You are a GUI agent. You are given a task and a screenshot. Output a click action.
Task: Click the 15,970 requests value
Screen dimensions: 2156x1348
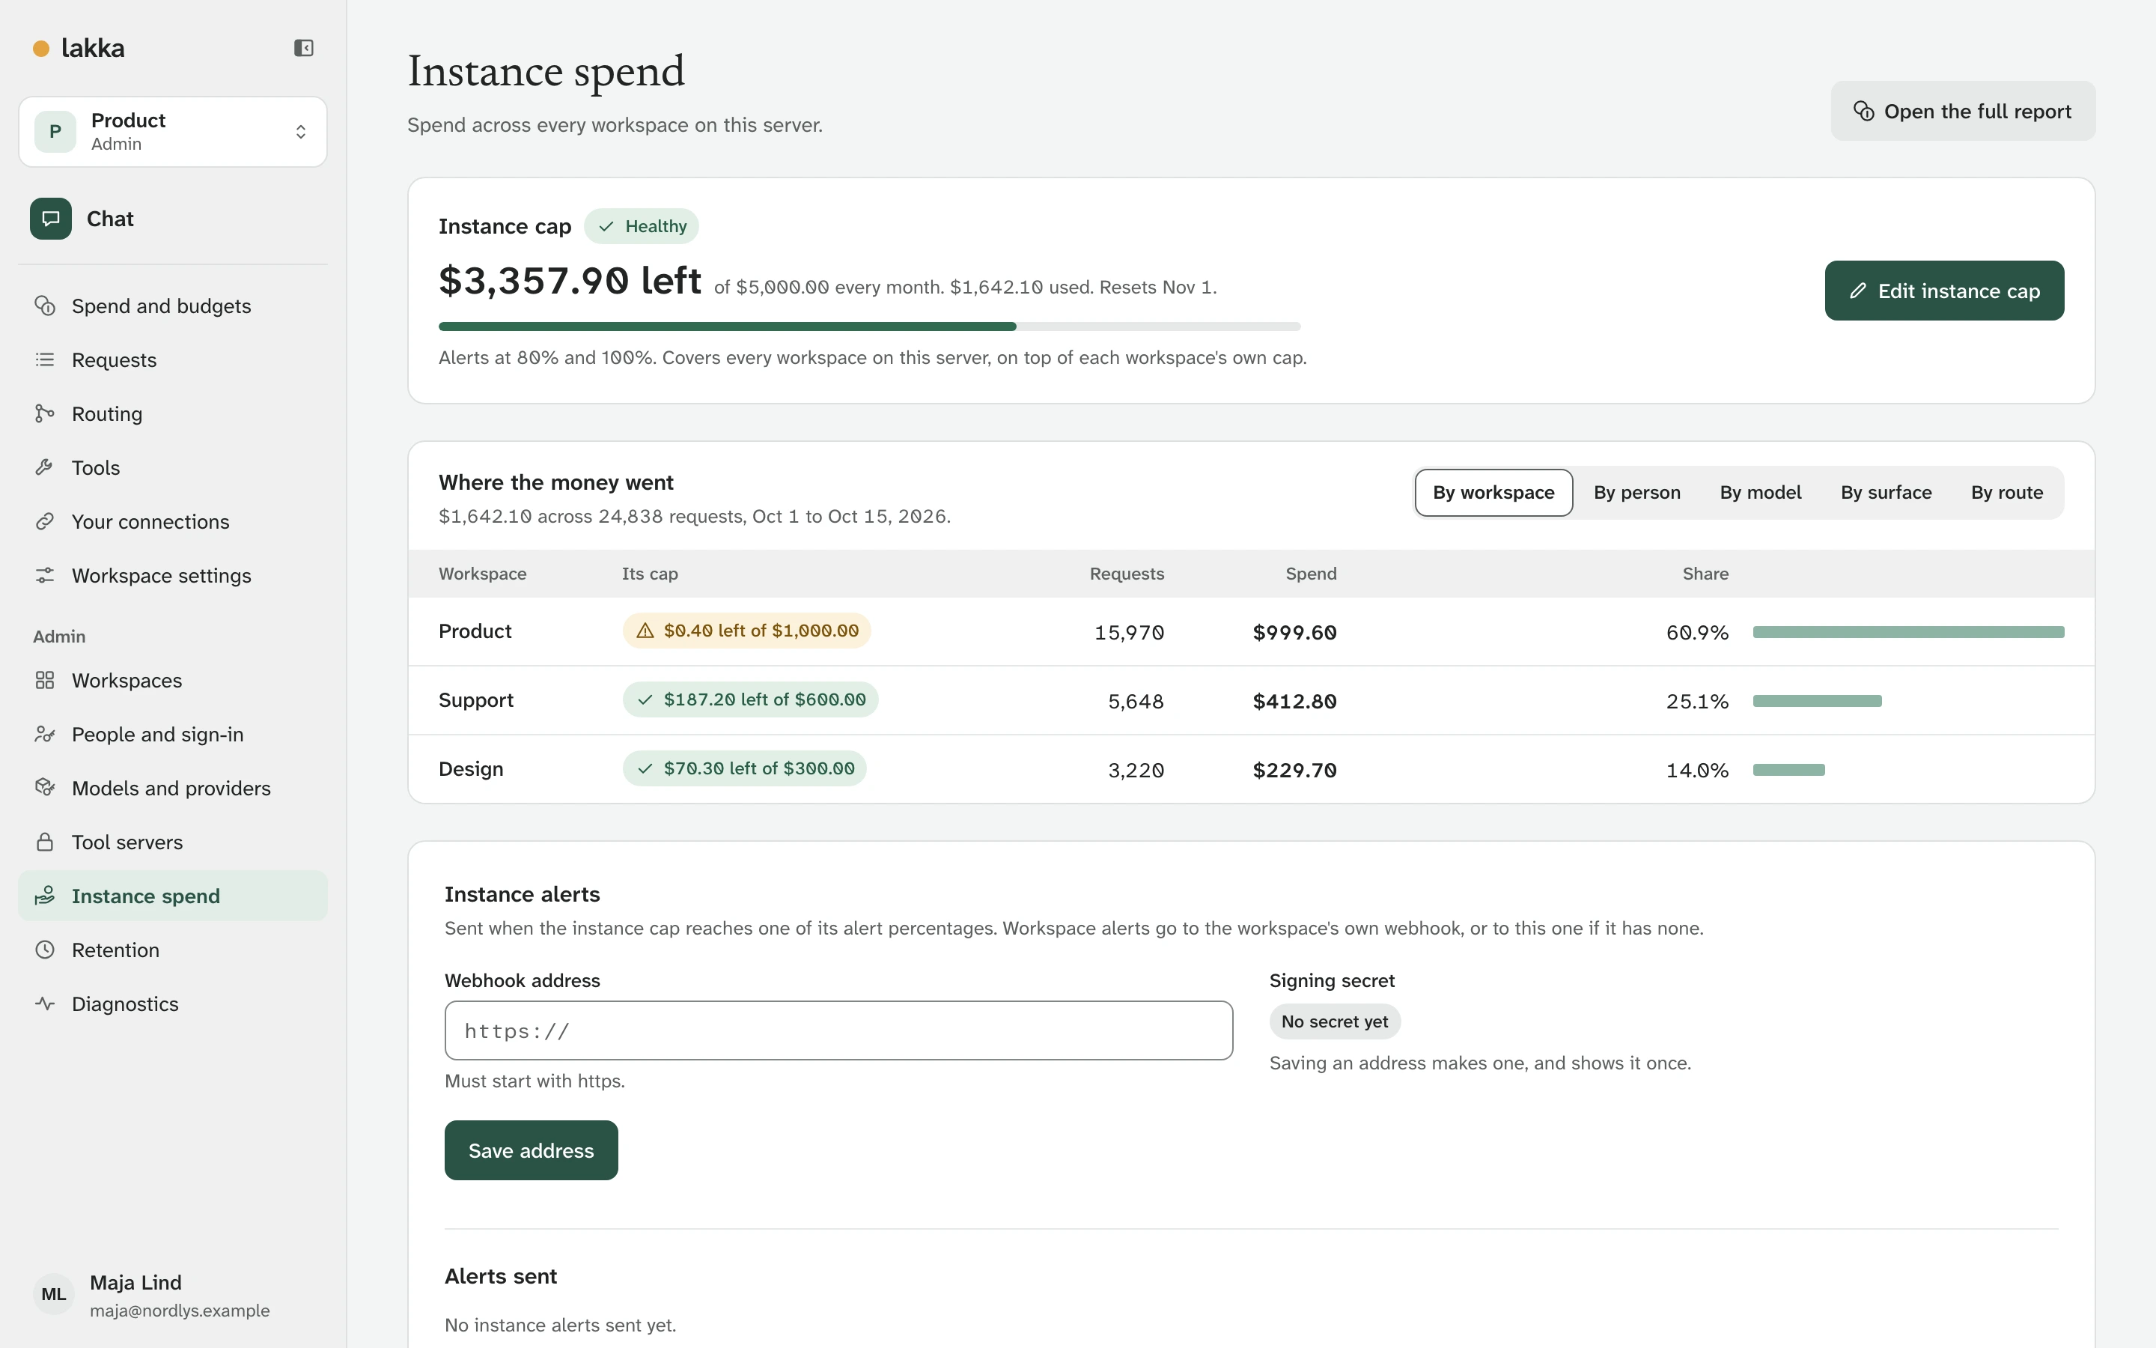coord(1129,633)
